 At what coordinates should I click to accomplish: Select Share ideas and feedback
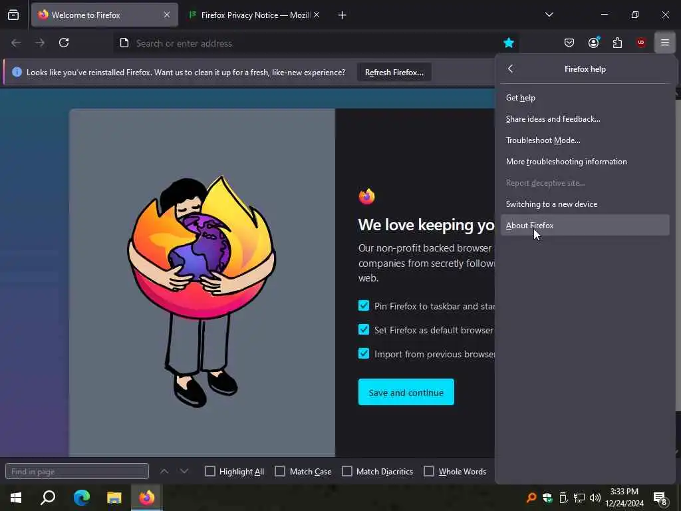tap(585, 119)
